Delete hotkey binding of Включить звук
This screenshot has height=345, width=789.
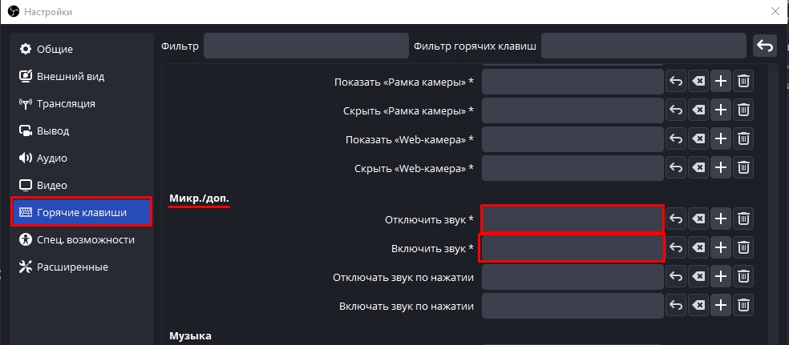pos(743,247)
